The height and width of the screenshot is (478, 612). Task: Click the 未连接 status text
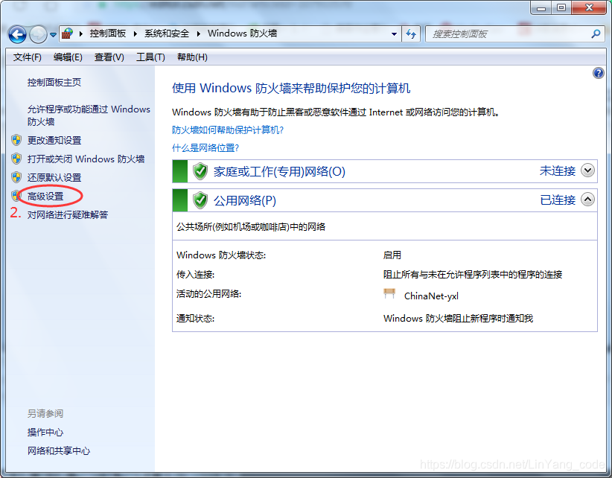[x=558, y=171]
